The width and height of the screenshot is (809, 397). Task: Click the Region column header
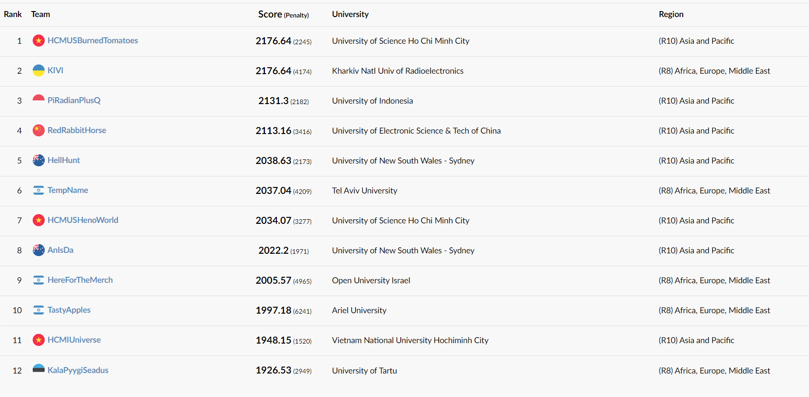point(671,14)
